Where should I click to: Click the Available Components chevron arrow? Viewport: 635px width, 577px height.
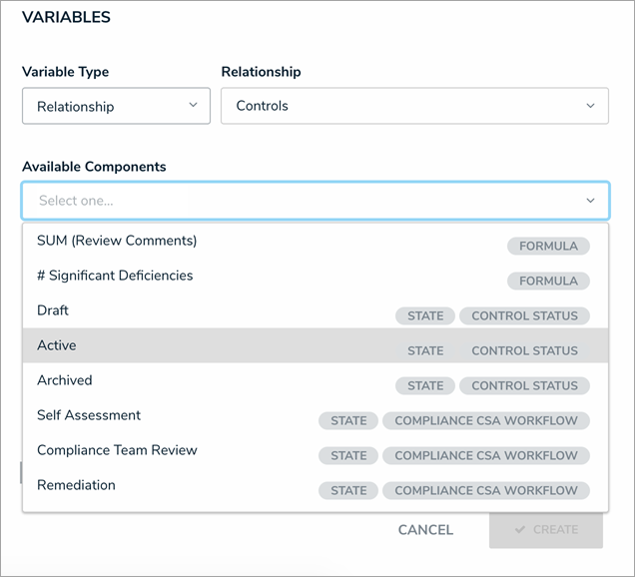pyautogui.click(x=590, y=201)
